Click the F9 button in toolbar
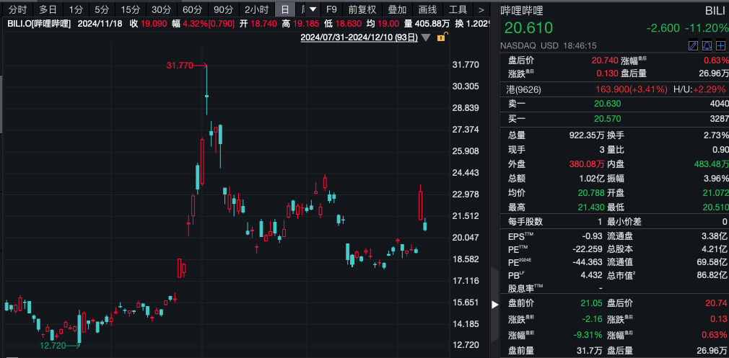The height and width of the screenshot is (358, 729). pyautogui.click(x=331, y=9)
